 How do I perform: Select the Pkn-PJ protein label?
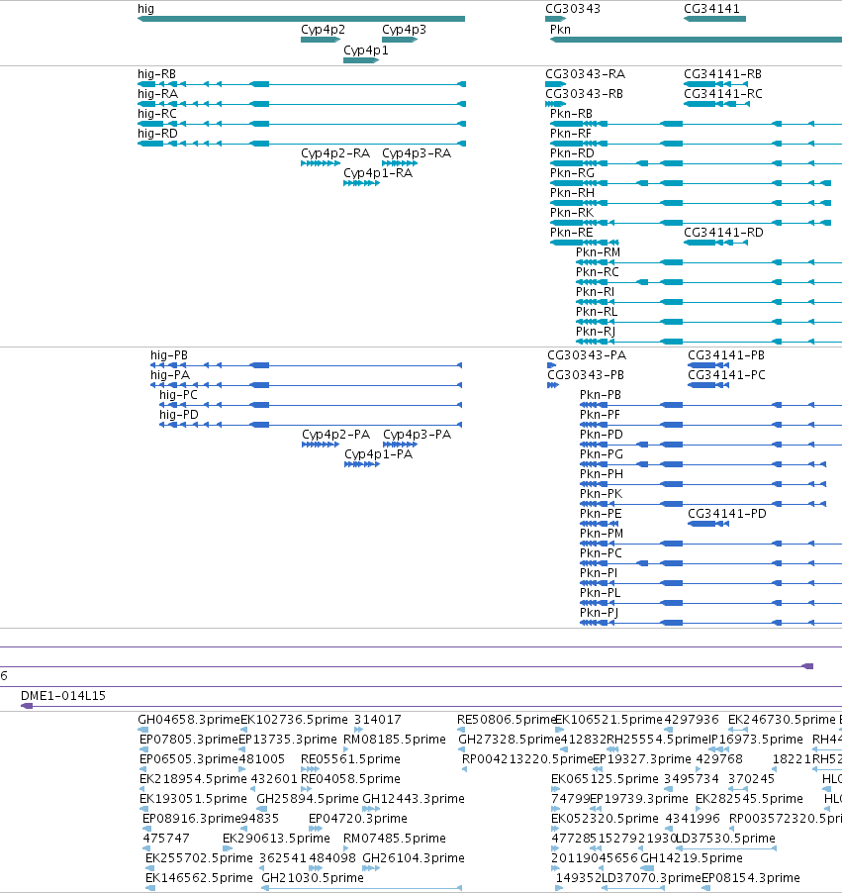click(x=599, y=613)
